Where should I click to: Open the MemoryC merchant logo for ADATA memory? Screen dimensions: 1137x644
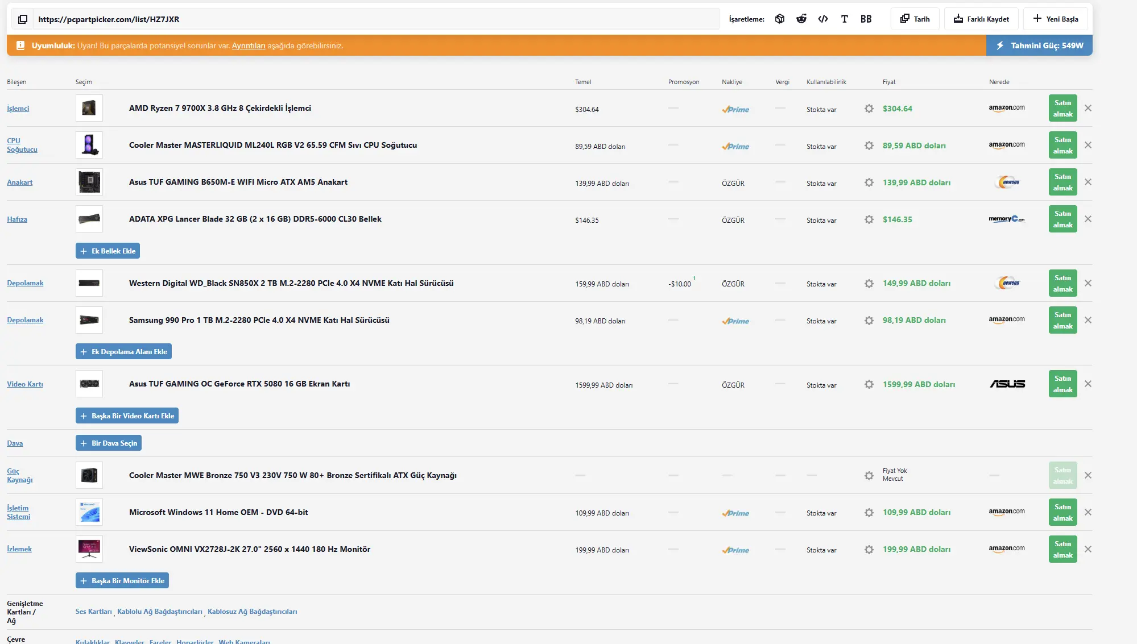pyautogui.click(x=1007, y=219)
